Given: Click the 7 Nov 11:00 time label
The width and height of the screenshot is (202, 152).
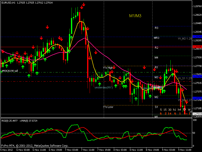Looking at the screenshot, I should point(88,150).
